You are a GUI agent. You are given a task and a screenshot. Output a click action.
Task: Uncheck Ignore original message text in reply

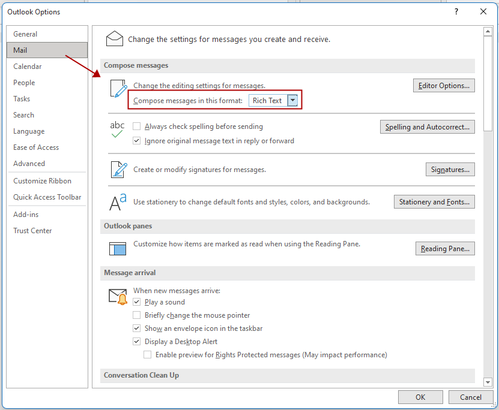pyautogui.click(x=136, y=141)
